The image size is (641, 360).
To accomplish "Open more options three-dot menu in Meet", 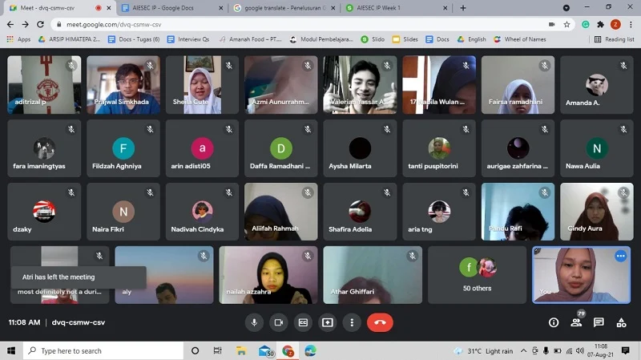I will 352,322.
